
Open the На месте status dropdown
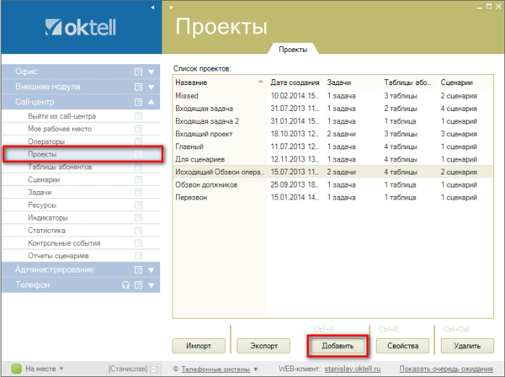click(61, 369)
